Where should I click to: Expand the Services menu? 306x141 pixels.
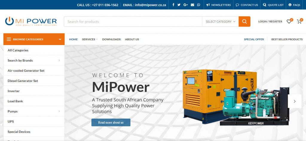coord(90,39)
